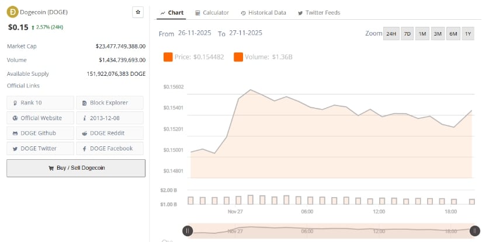Switch to the Calculator tab
The height and width of the screenshot is (242, 482).
(212, 13)
